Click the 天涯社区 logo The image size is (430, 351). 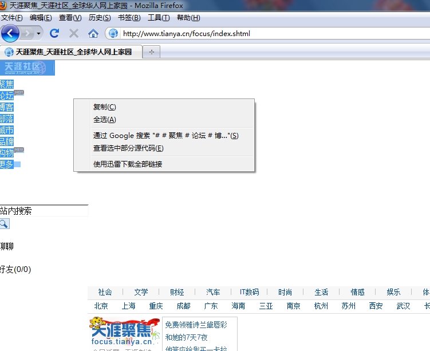(27, 68)
